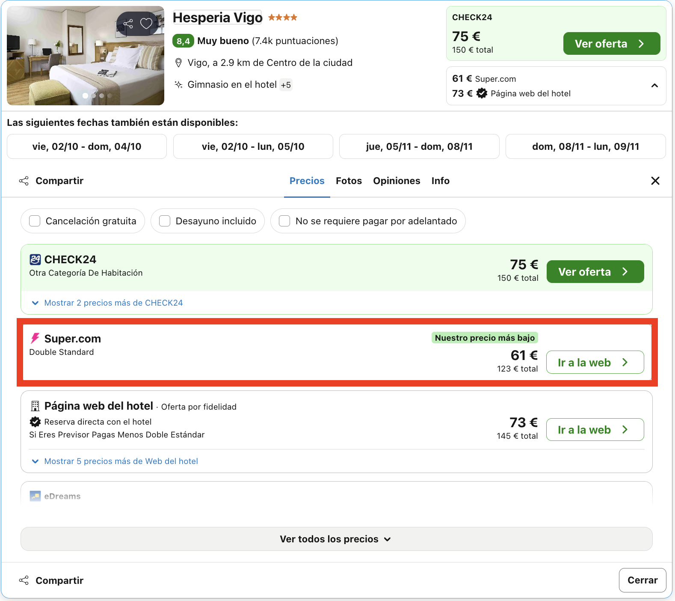The height and width of the screenshot is (601, 675).
Task: Switch to the Precios tab
Action: (x=307, y=181)
